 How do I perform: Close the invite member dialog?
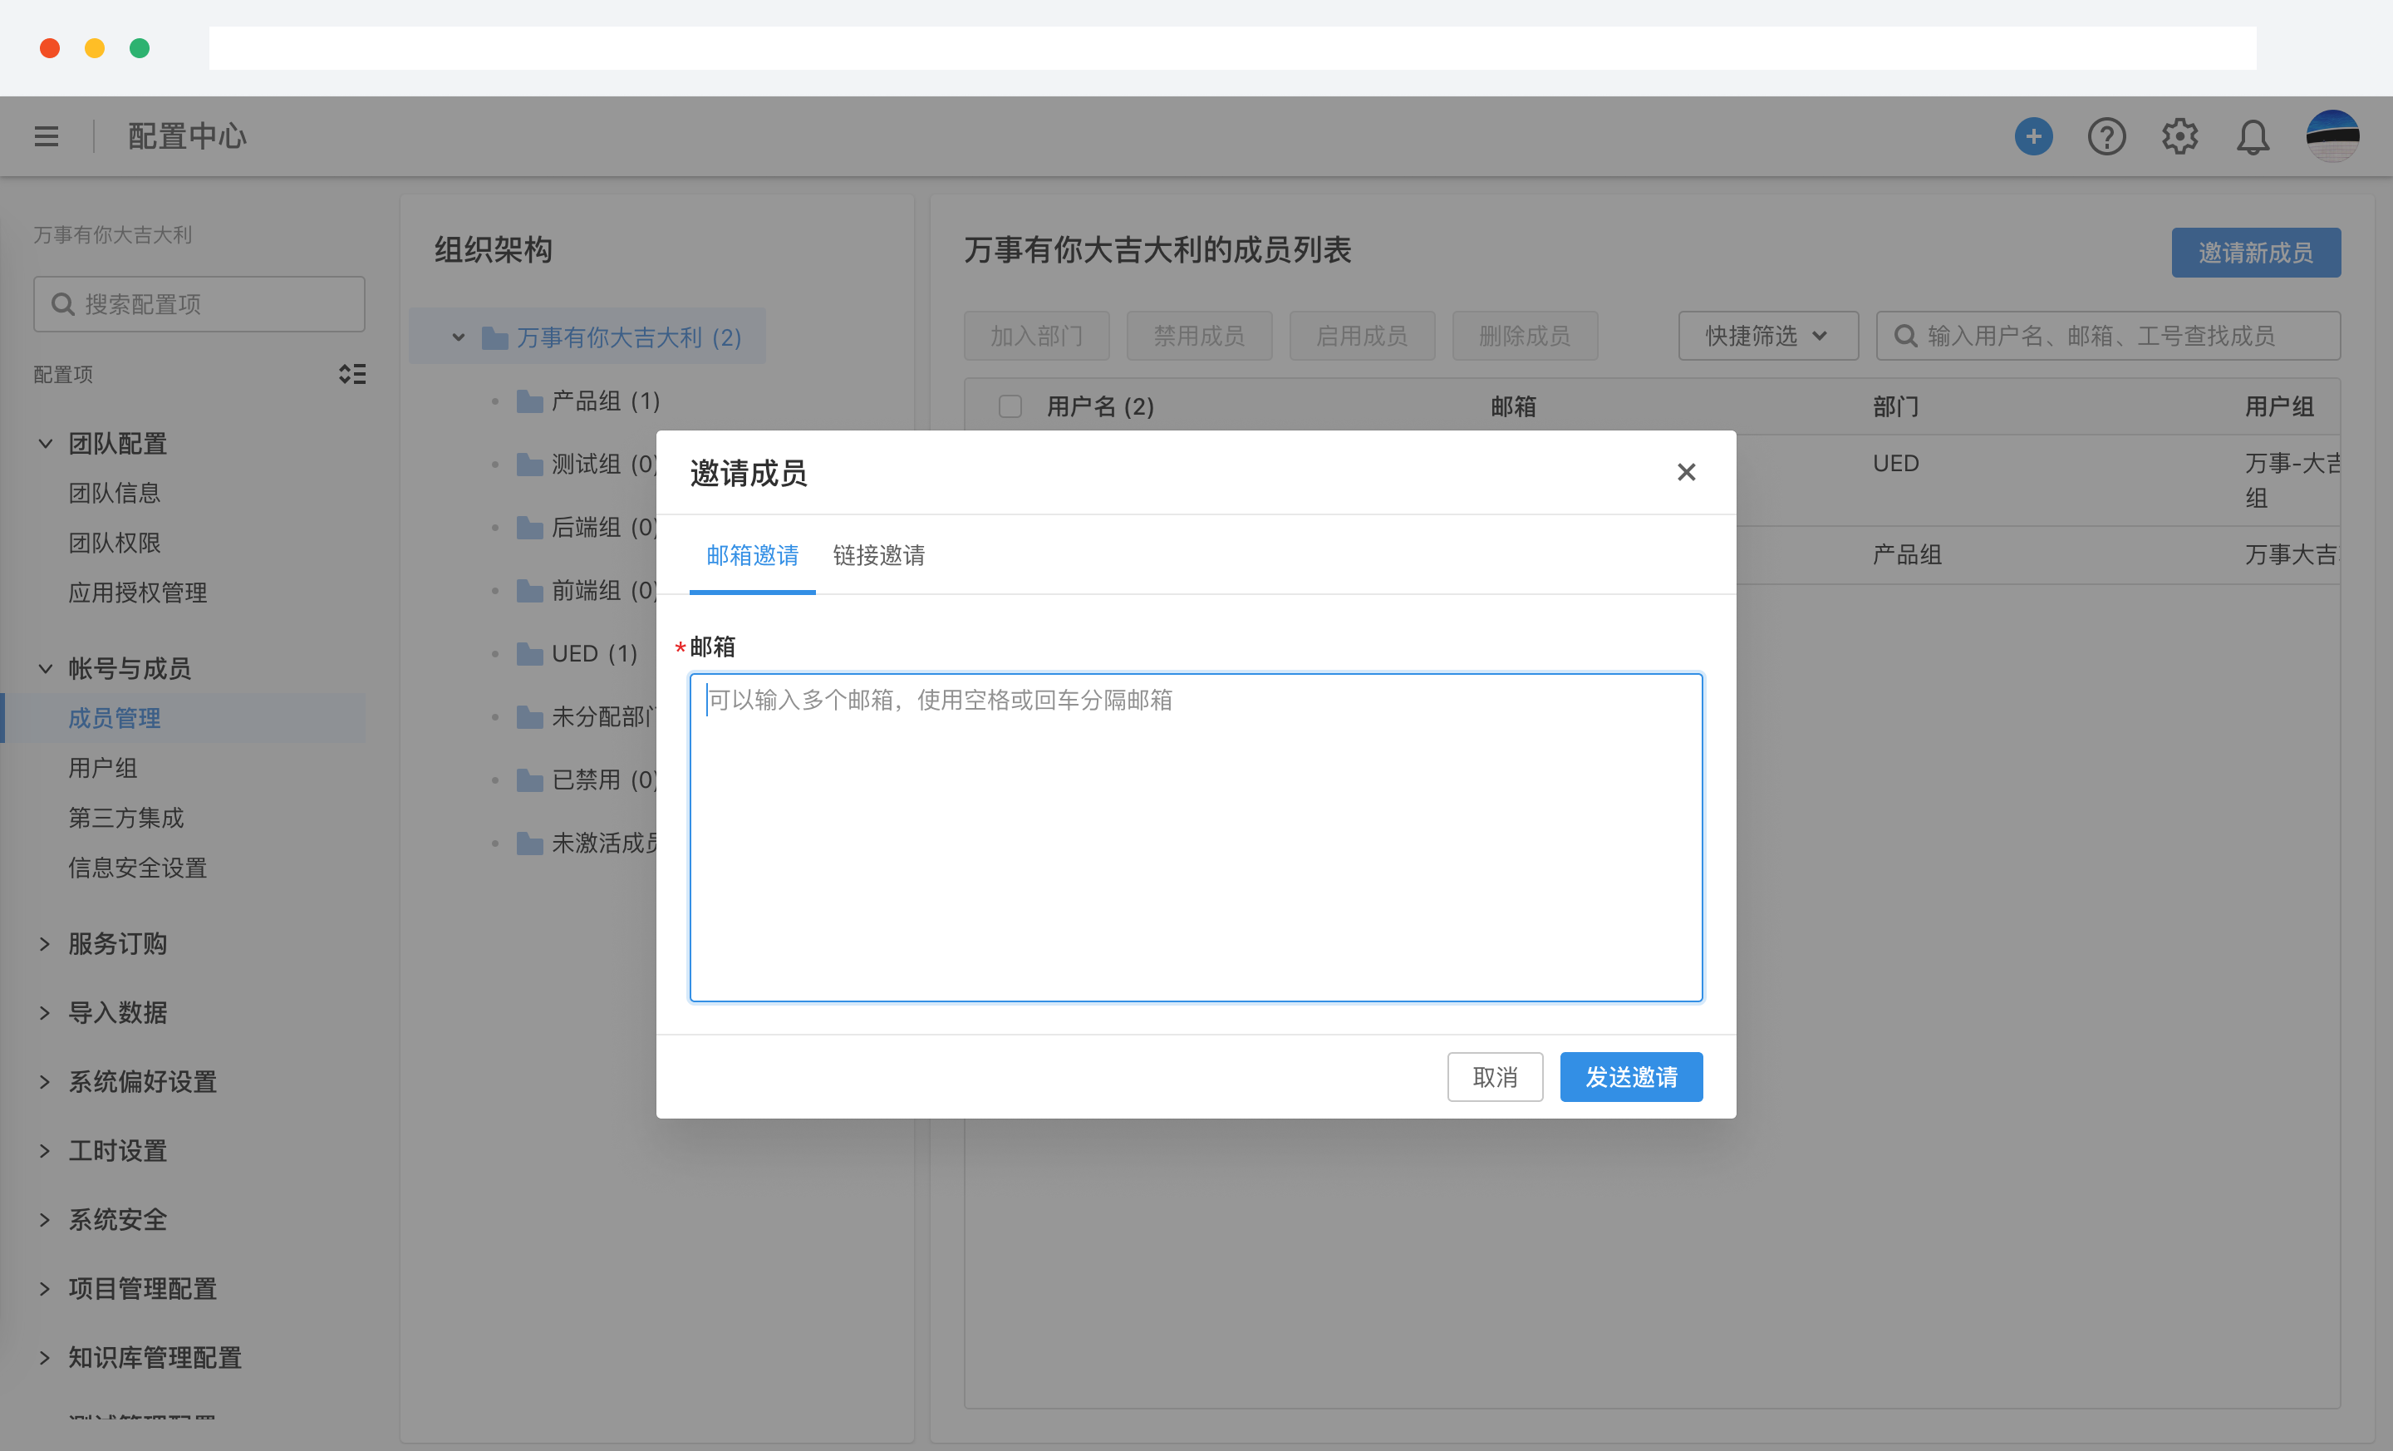click(x=1686, y=472)
